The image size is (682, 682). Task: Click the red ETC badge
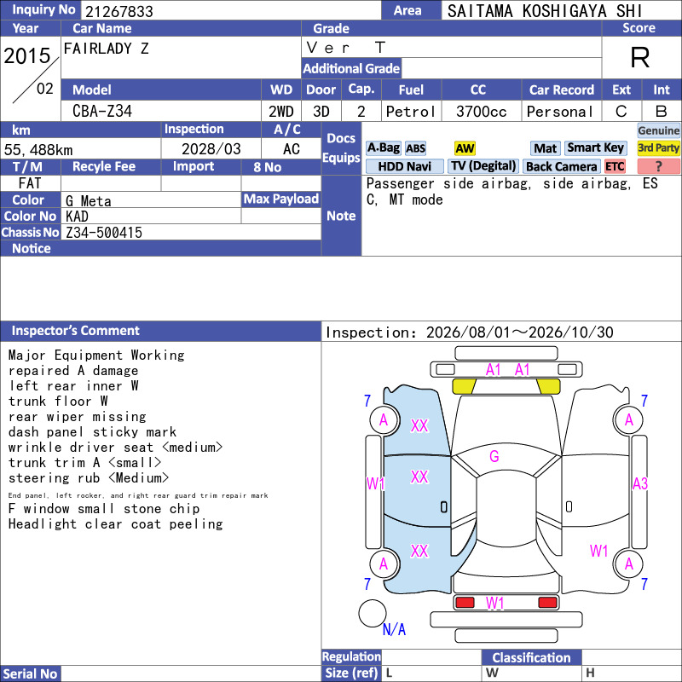pyautogui.click(x=615, y=166)
